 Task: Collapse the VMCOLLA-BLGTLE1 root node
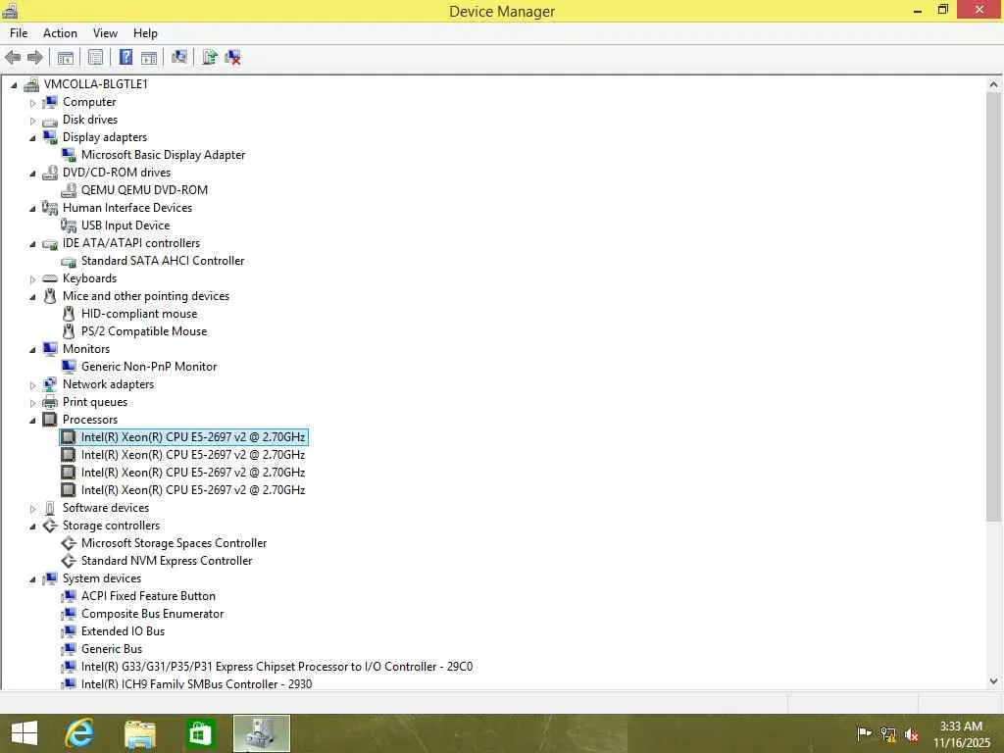14,84
